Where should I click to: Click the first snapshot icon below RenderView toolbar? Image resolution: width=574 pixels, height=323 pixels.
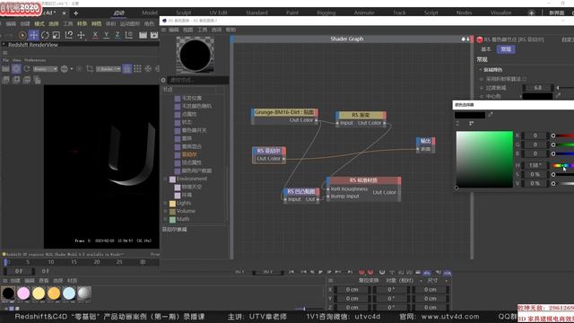click(x=5, y=80)
